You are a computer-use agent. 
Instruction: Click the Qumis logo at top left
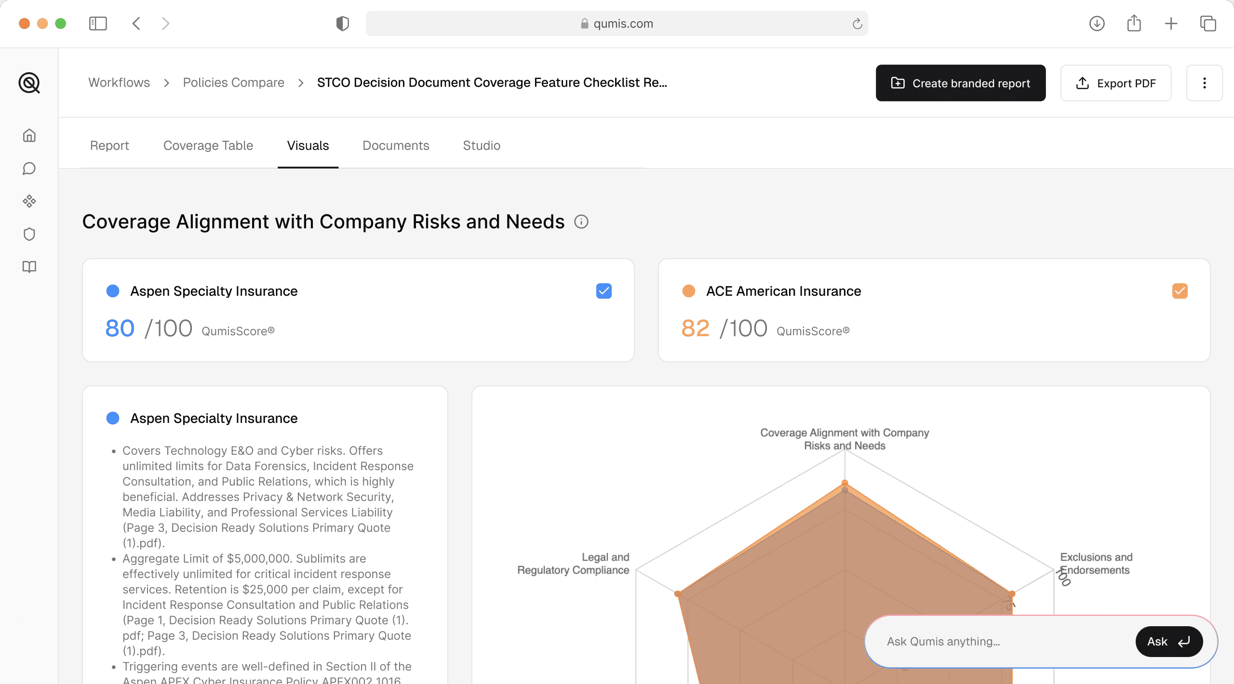click(30, 83)
